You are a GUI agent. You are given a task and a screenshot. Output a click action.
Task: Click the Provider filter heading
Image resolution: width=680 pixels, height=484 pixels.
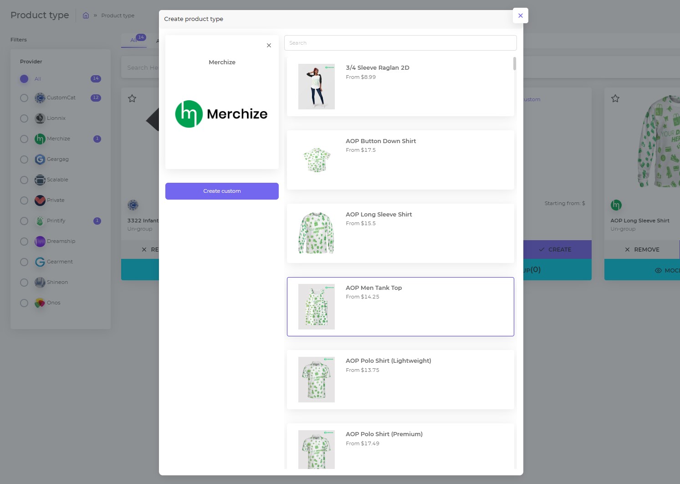coord(31,62)
